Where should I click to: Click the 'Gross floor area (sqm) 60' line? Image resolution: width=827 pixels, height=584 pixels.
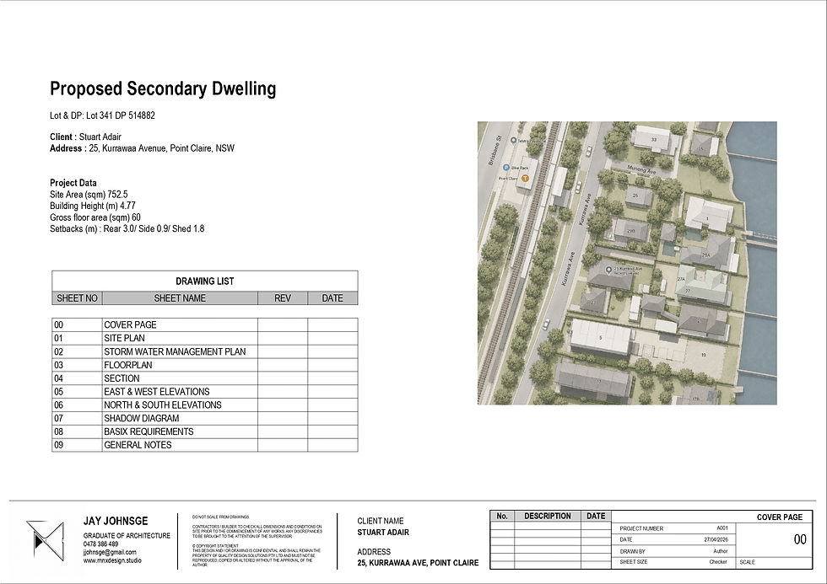coord(95,217)
